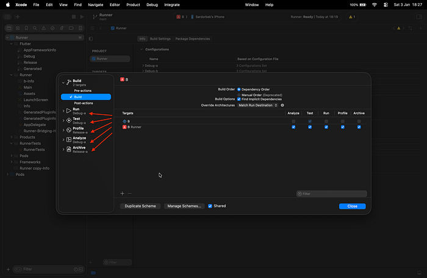This screenshot has height=278, width=427.
Task: Collapse the Build scheme action
Action: (63, 82)
